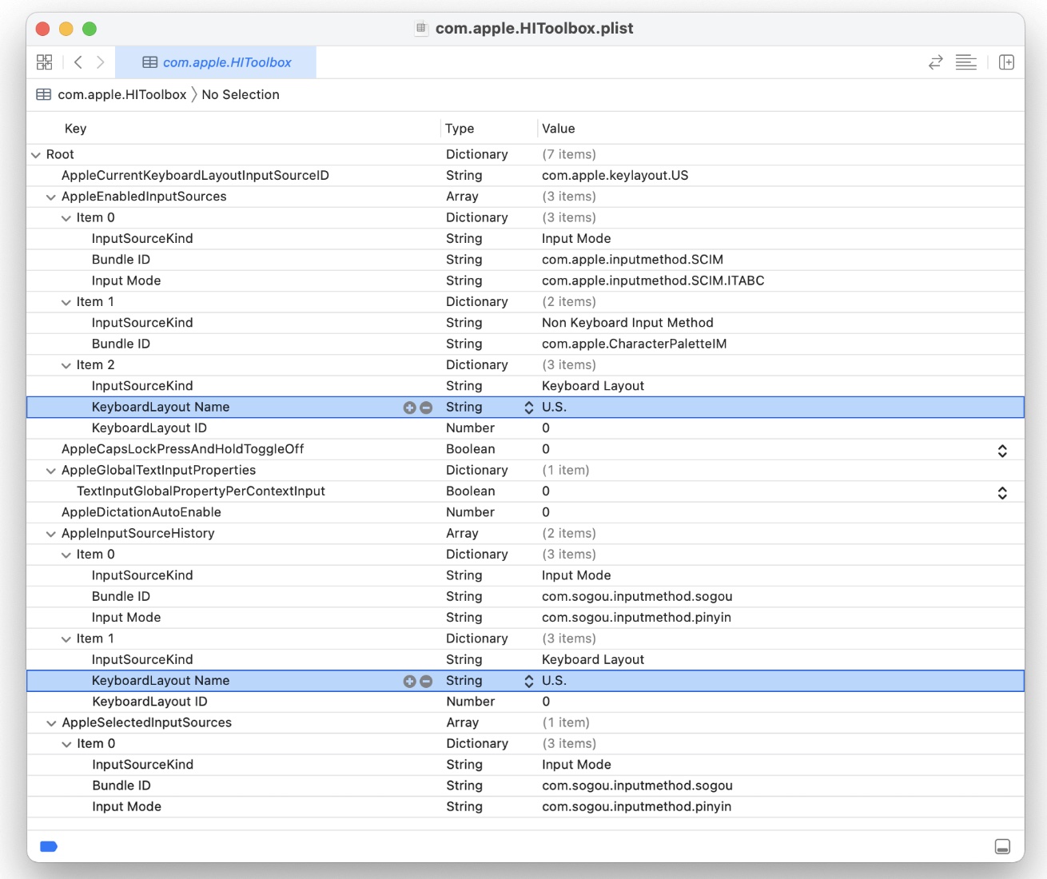Open type popup for Item 2 KeyboardLayout Name
The height and width of the screenshot is (879, 1047).
click(x=528, y=408)
